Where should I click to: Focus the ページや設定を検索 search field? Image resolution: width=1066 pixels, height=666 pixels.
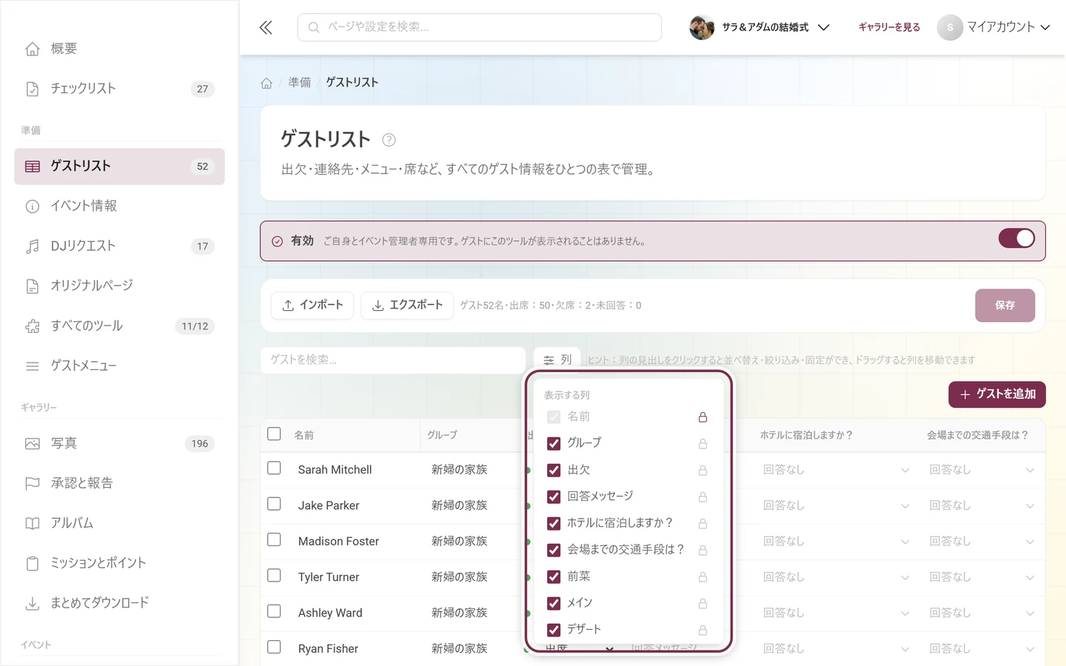[480, 27]
